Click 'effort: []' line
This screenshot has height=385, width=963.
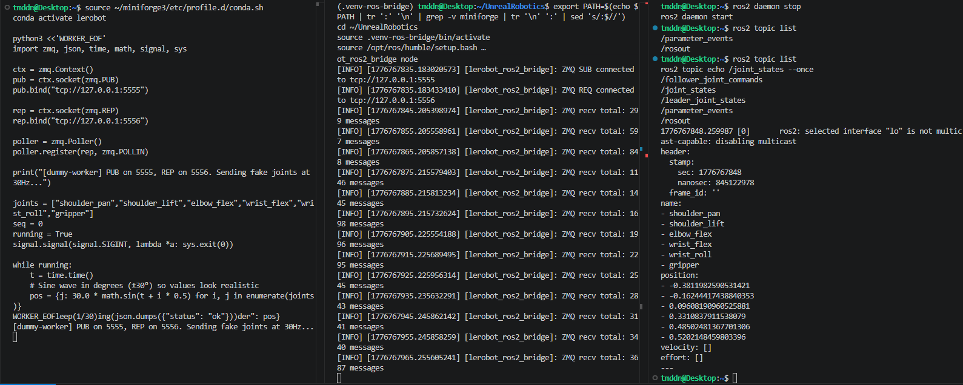pyautogui.click(x=682, y=357)
